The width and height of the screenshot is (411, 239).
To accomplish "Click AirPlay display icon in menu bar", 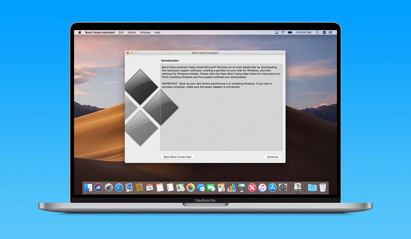I will (276, 33).
